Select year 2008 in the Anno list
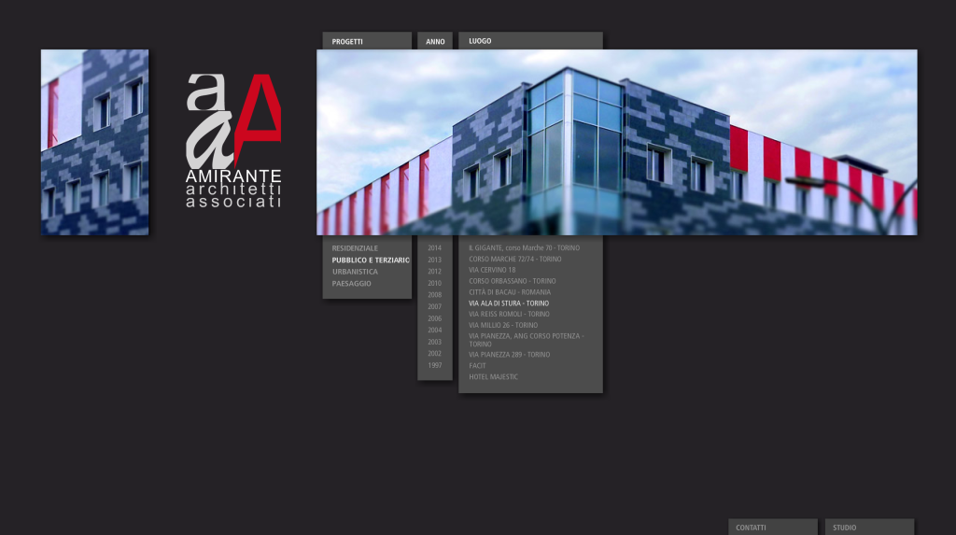 [x=435, y=295]
